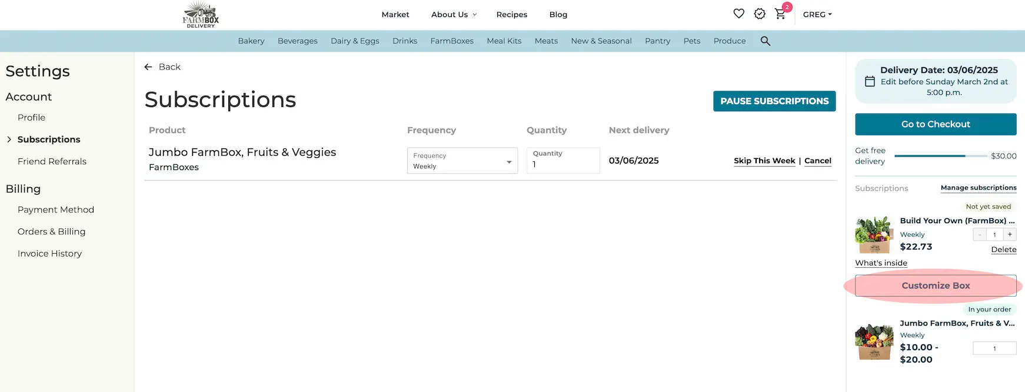Open Manage subscriptions link
This screenshot has height=392, width=1025.
click(x=979, y=188)
